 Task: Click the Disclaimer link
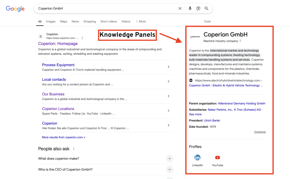click(x=260, y=132)
